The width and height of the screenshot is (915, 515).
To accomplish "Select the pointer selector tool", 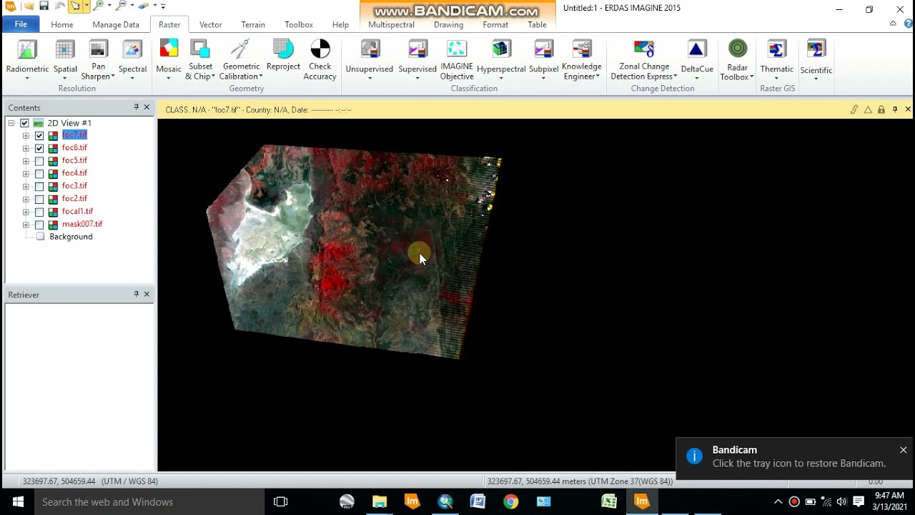I will click(75, 6).
